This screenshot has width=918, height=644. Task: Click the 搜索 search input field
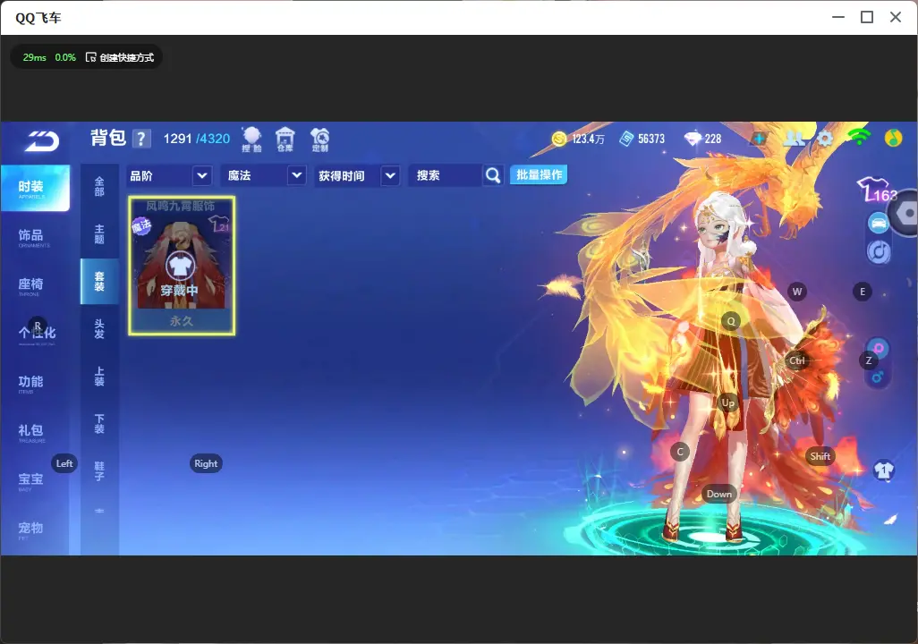(x=446, y=175)
